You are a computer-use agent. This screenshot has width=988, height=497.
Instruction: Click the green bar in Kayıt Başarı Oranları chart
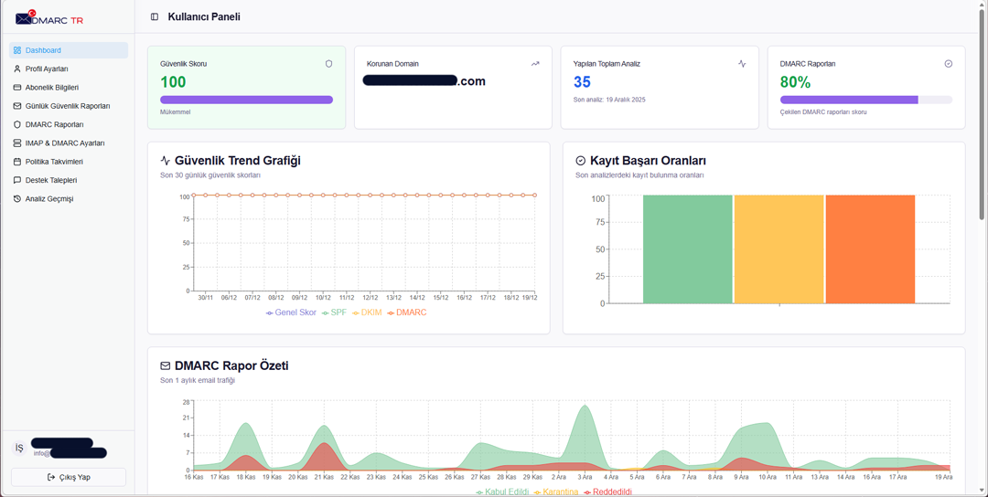click(x=687, y=248)
